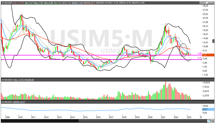Click the right-edge expand arrow on the price chart
Image resolution: width=215 pixels, height=123 pixels.
click(213, 41)
